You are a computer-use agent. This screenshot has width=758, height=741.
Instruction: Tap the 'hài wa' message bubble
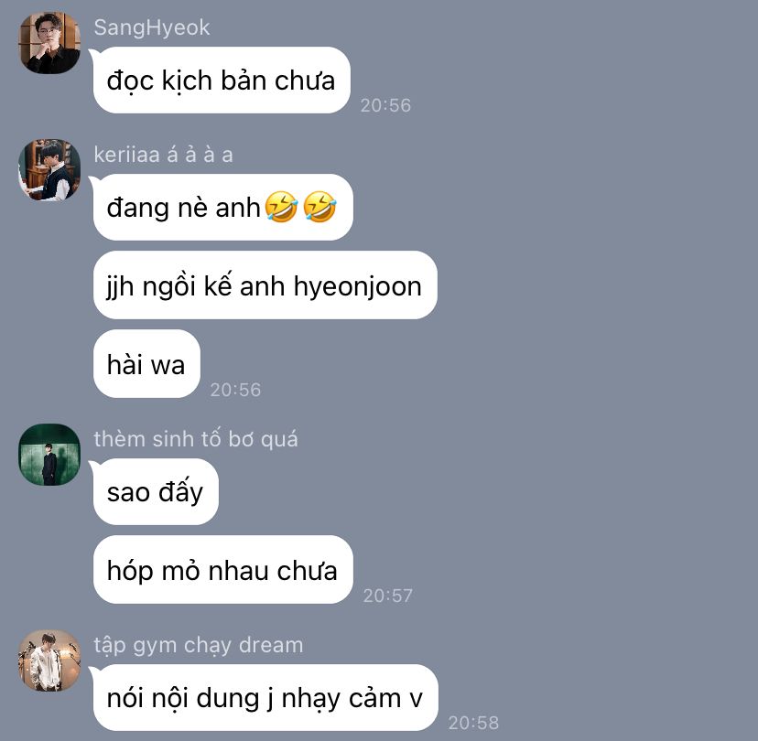pos(146,364)
